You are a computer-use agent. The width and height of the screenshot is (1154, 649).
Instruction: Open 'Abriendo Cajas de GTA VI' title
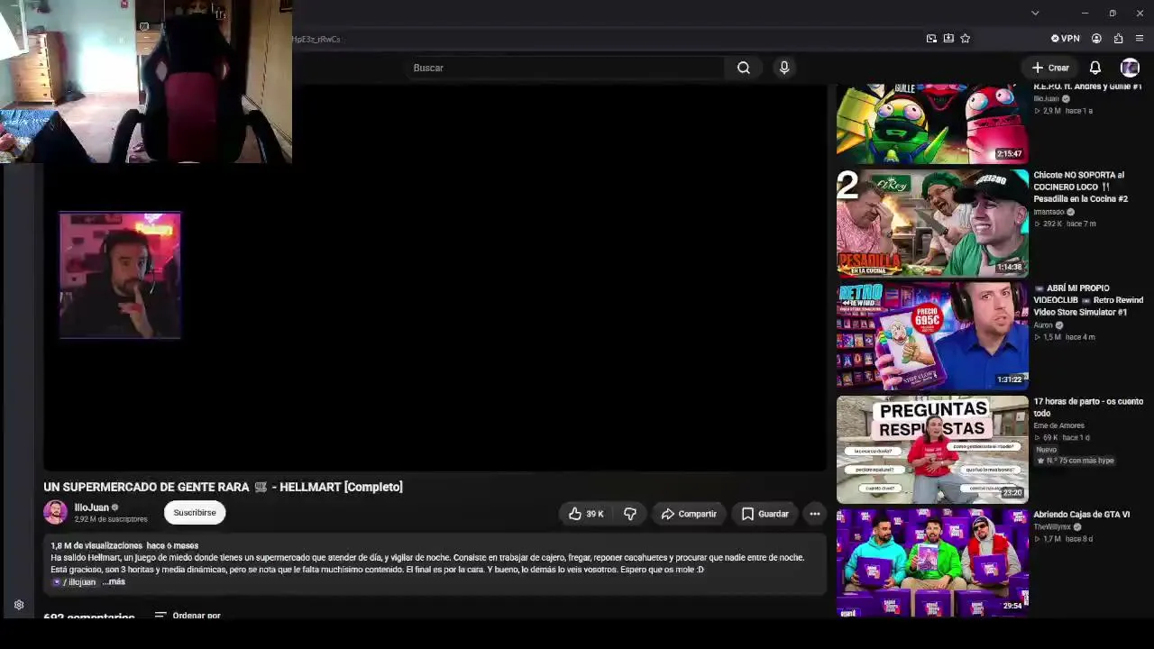pyautogui.click(x=1081, y=515)
